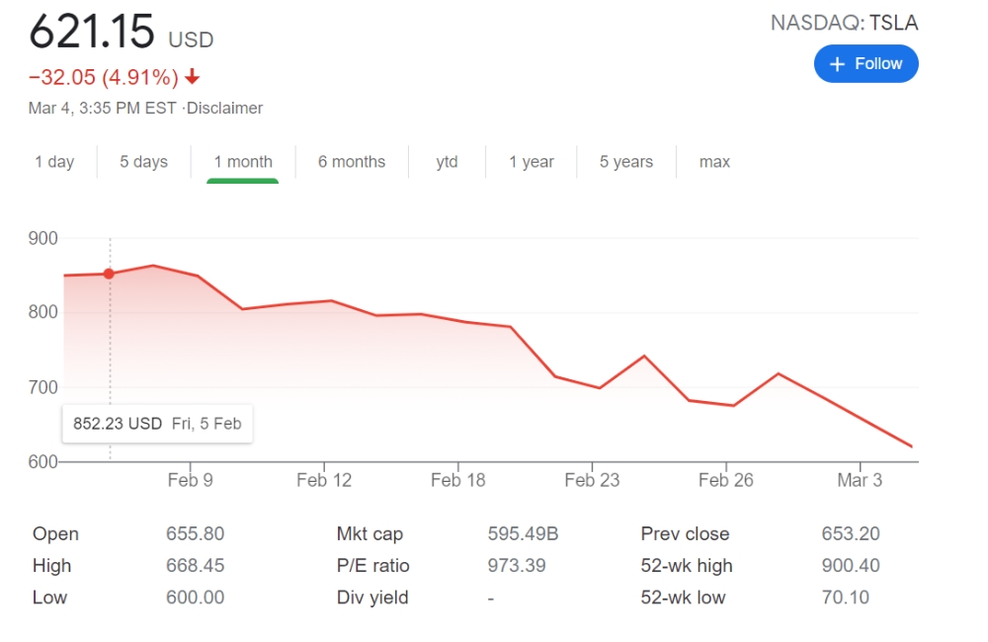Click the Mkt cap value 595.49B

[523, 533]
